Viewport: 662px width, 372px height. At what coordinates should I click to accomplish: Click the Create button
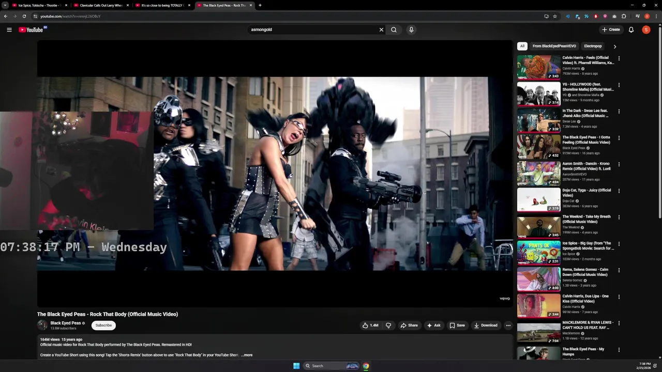(x=611, y=29)
